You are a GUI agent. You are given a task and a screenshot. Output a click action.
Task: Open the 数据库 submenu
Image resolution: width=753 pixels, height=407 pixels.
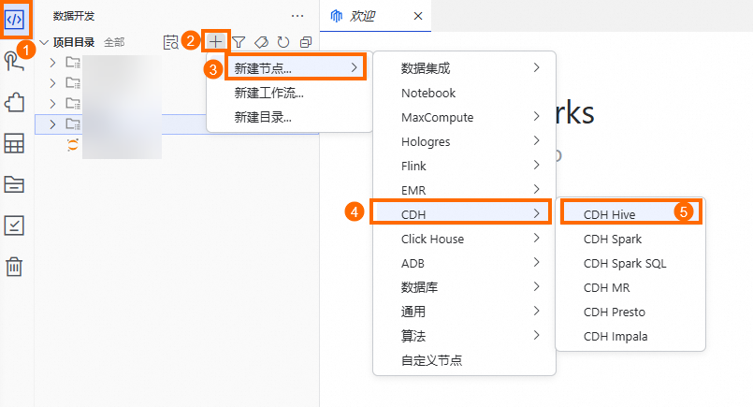tap(464, 287)
